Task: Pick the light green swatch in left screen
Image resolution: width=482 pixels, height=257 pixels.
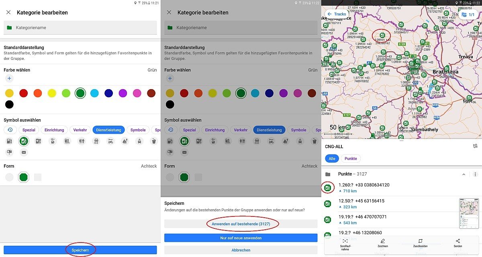Action: [x=66, y=93]
